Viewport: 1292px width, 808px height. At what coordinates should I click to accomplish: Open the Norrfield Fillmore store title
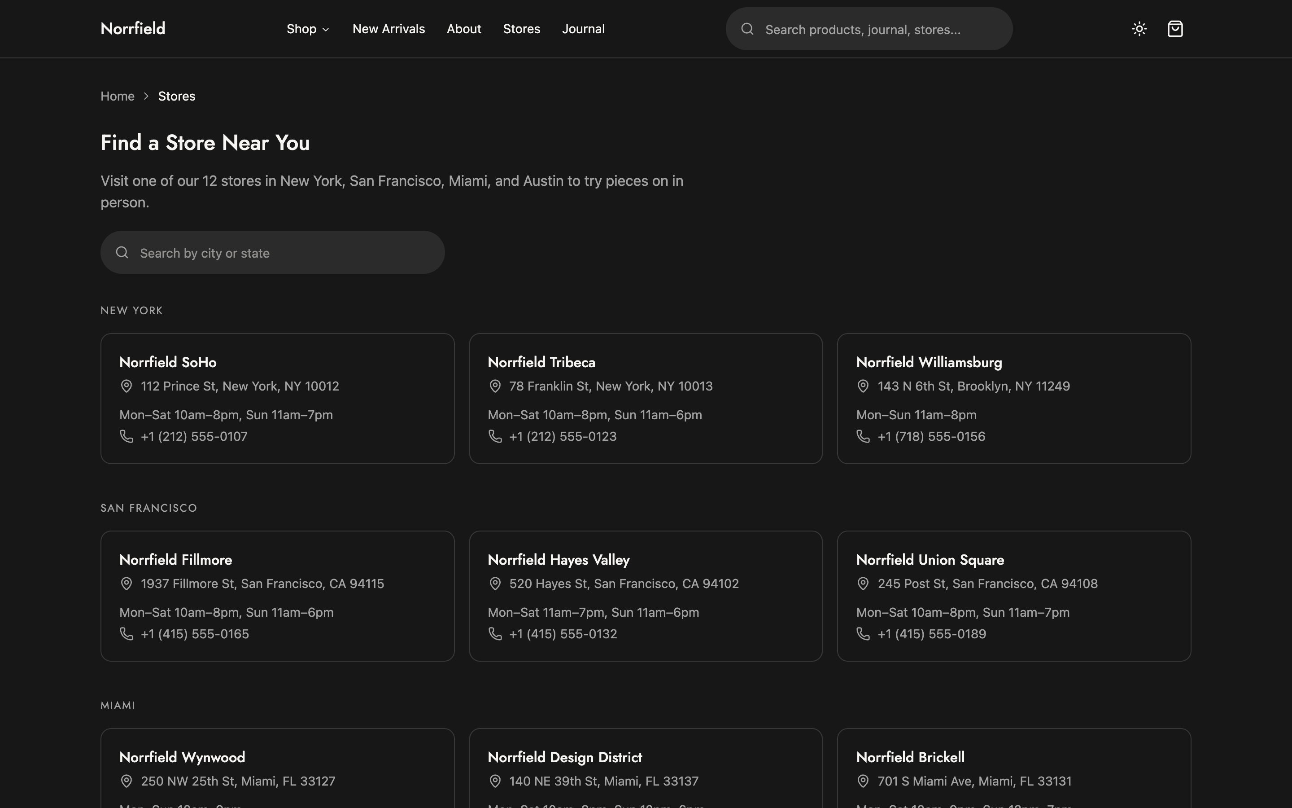(176, 559)
